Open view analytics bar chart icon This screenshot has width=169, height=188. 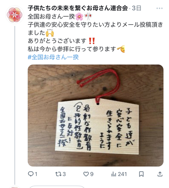tap(114, 174)
